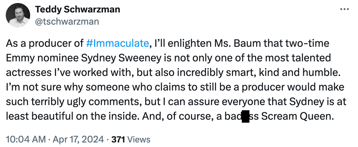
Task: Click the Views label beside 371
Action: coord(138,139)
